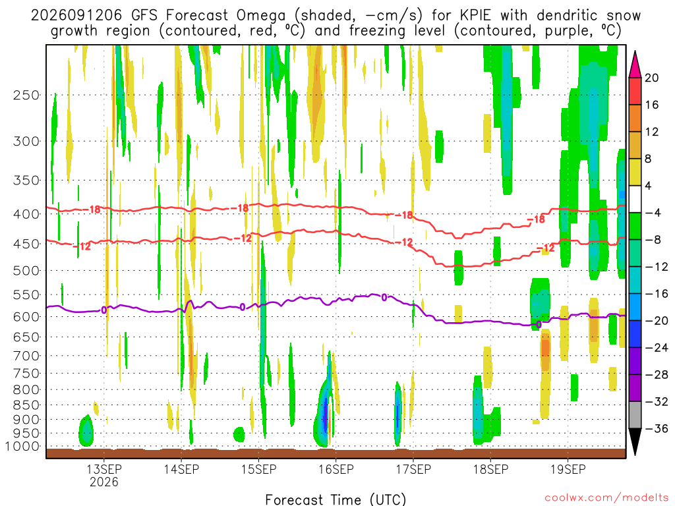Select the dark blue colorbar segment near -20
Image resolution: width=675 pixels, height=506 pixels.
point(635,334)
